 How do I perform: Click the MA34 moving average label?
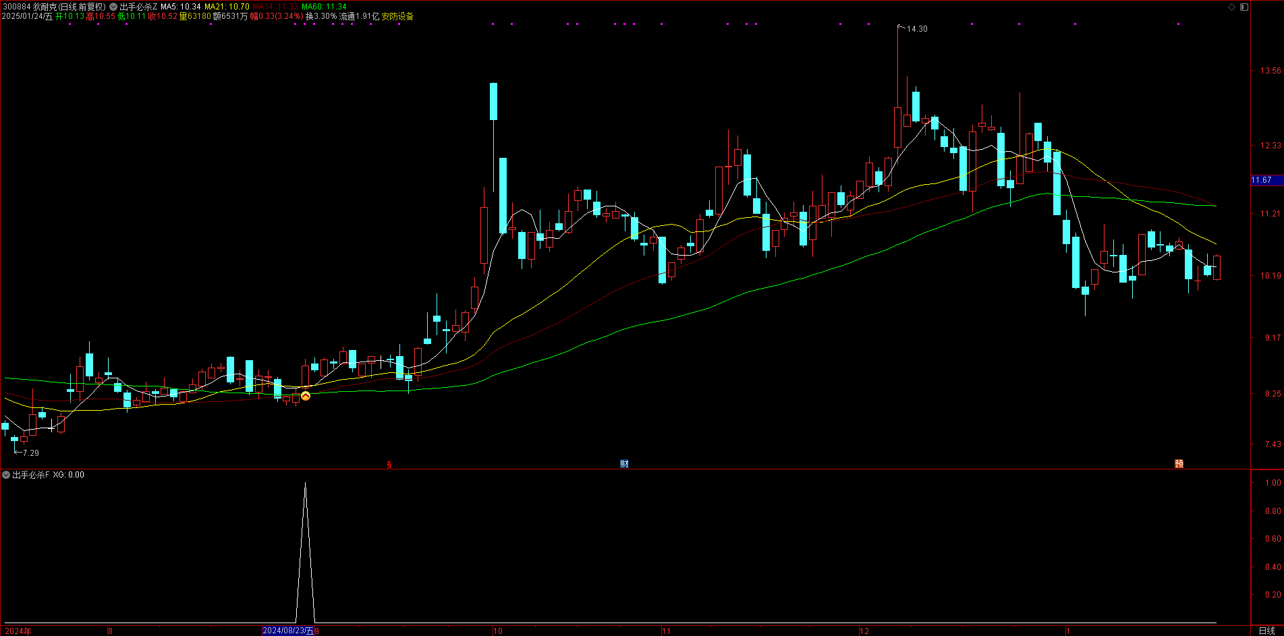(x=276, y=7)
